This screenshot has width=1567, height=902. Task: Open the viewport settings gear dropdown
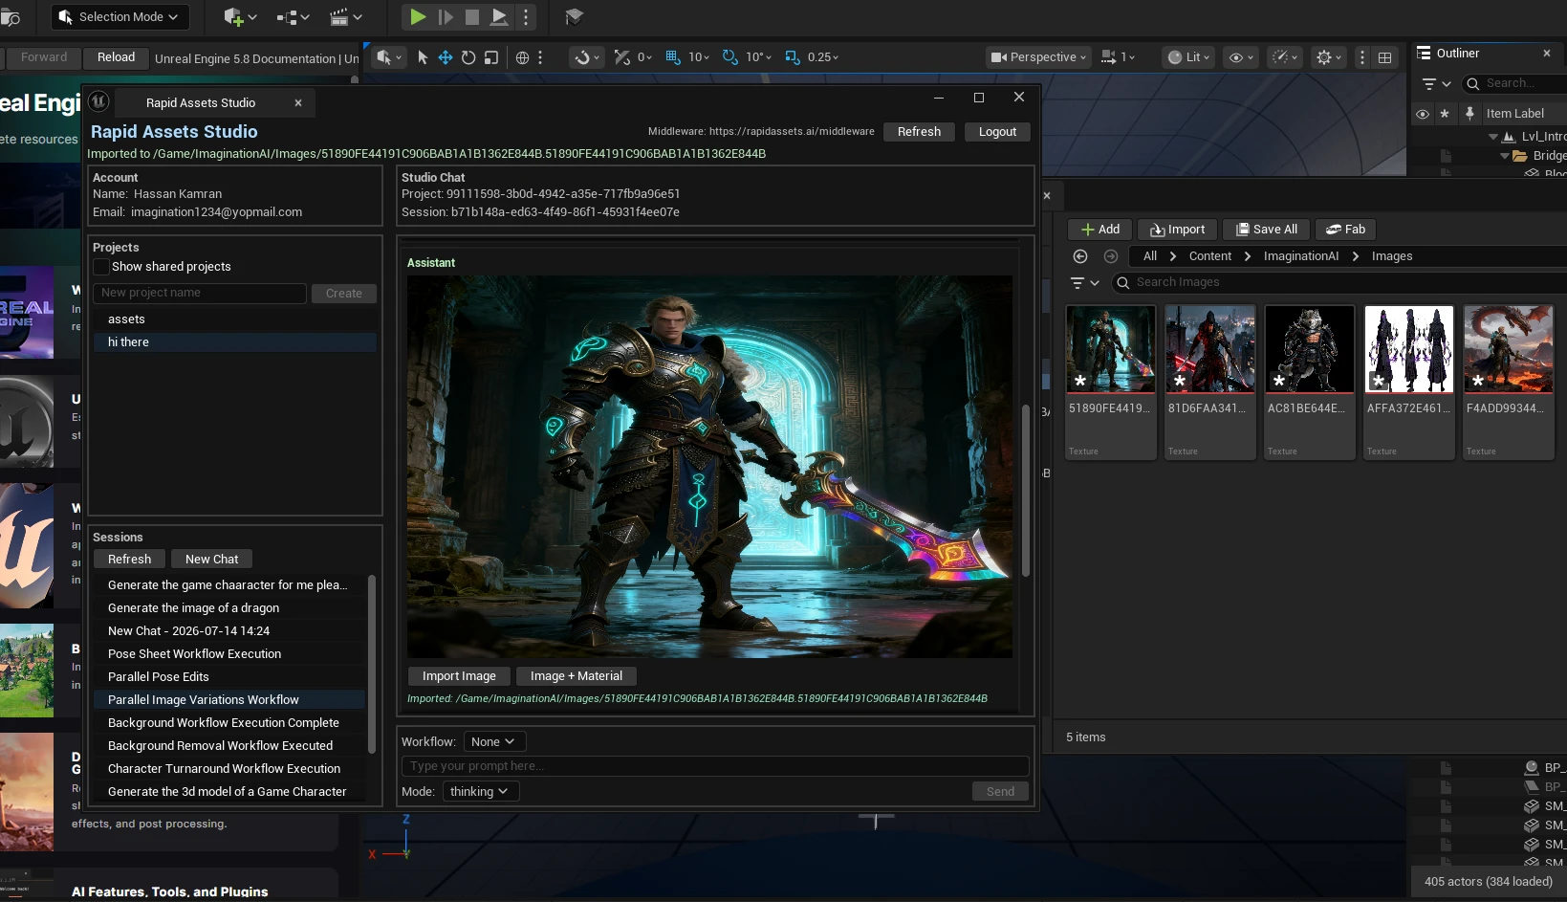point(1328,57)
